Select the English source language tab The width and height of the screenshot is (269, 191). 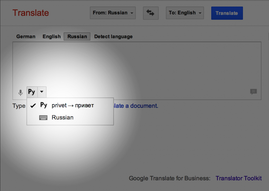(51, 37)
